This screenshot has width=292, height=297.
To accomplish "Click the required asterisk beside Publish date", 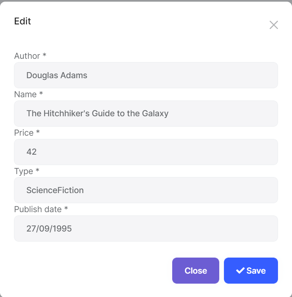I will [66, 208].
